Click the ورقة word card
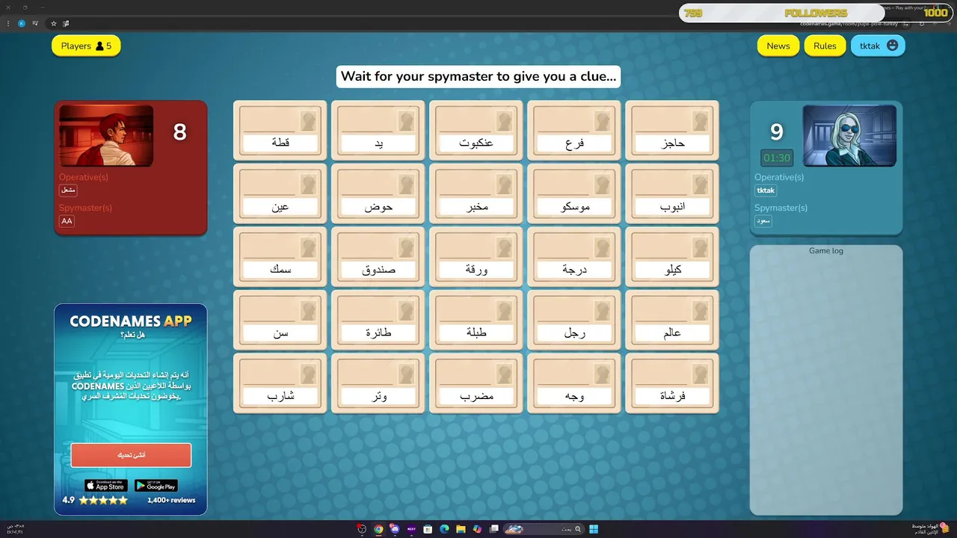The width and height of the screenshot is (957, 538). [476, 257]
